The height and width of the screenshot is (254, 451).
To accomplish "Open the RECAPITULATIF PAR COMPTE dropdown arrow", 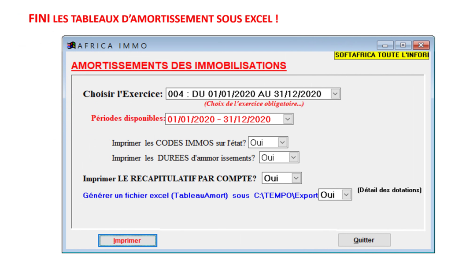I will [296, 178].
